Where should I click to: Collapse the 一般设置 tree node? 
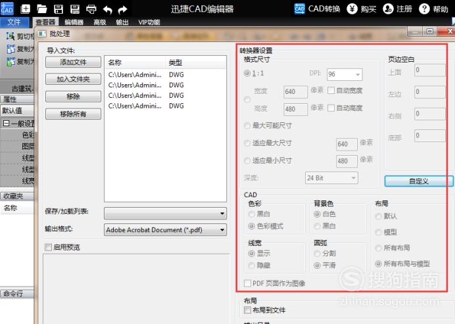6,124
